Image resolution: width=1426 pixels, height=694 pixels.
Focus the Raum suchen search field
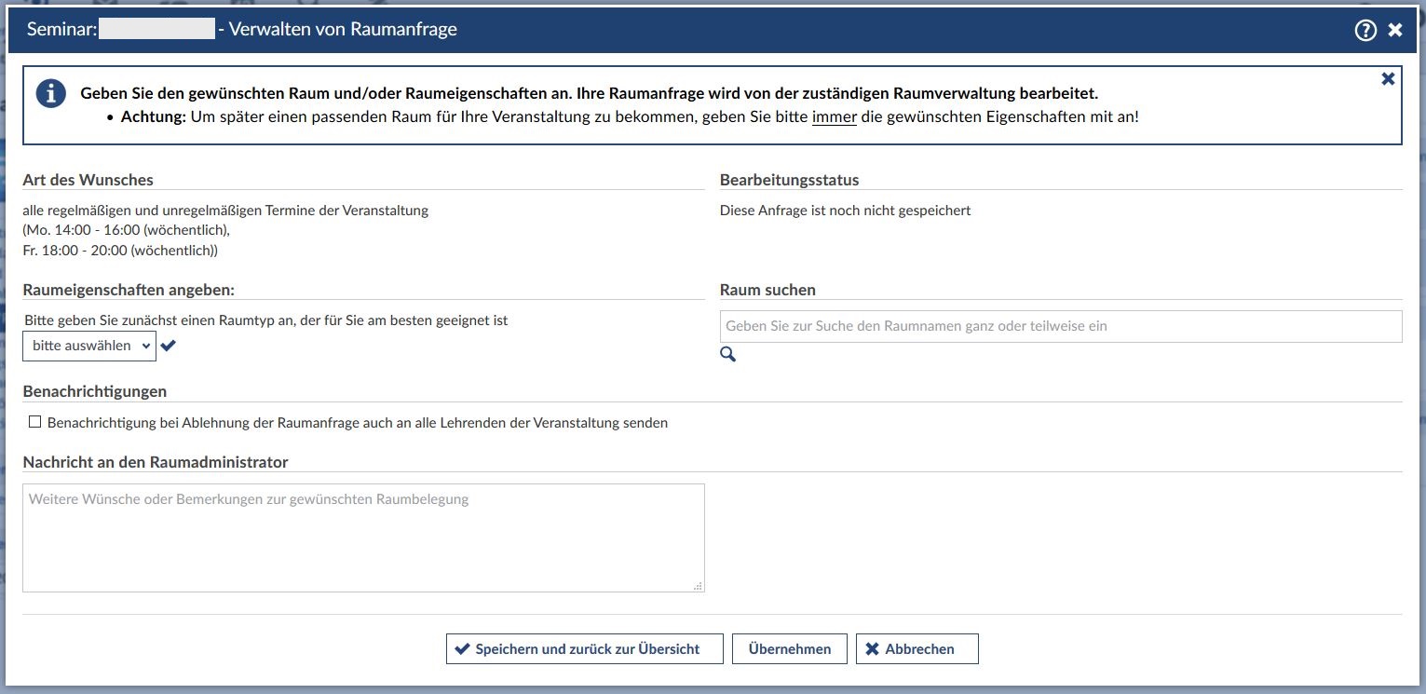pyautogui.click(x=1060, y=326)
